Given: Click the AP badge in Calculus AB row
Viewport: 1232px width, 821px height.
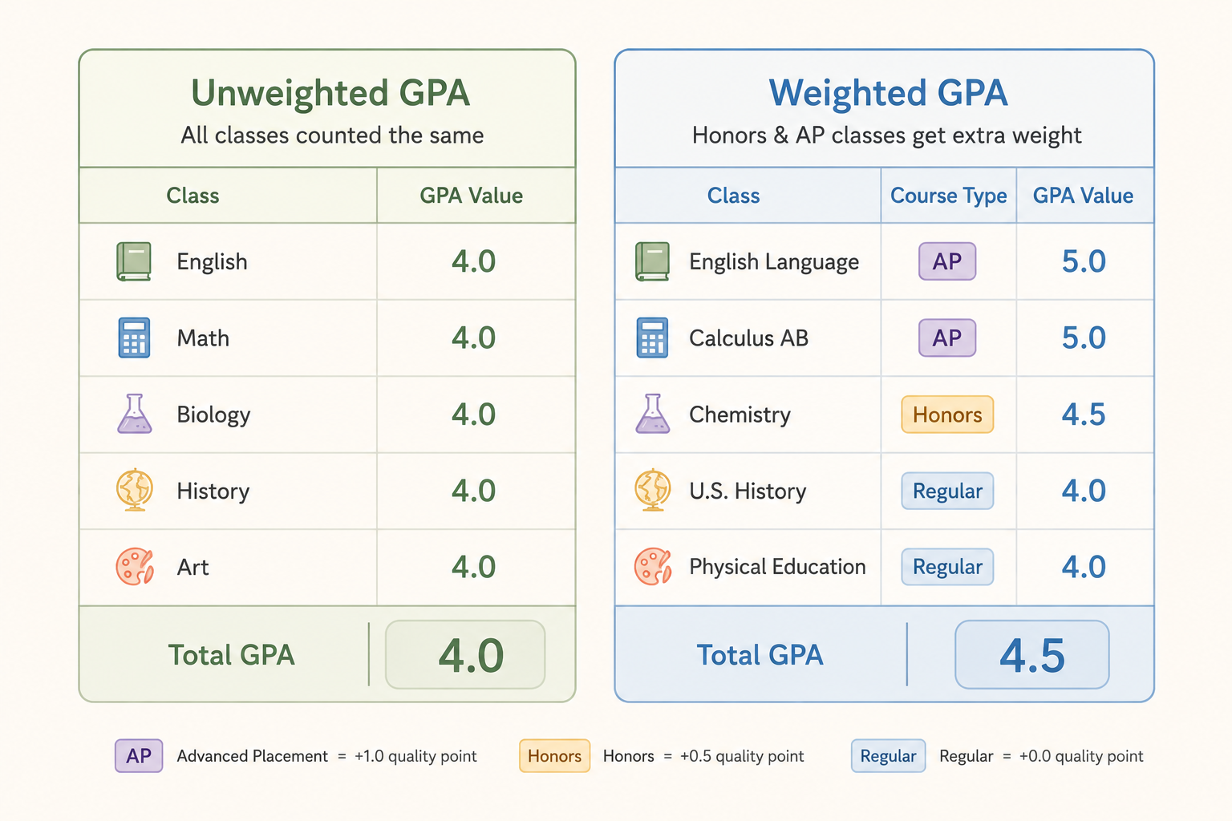Looking at the screenshot, I should coord(947,338).
